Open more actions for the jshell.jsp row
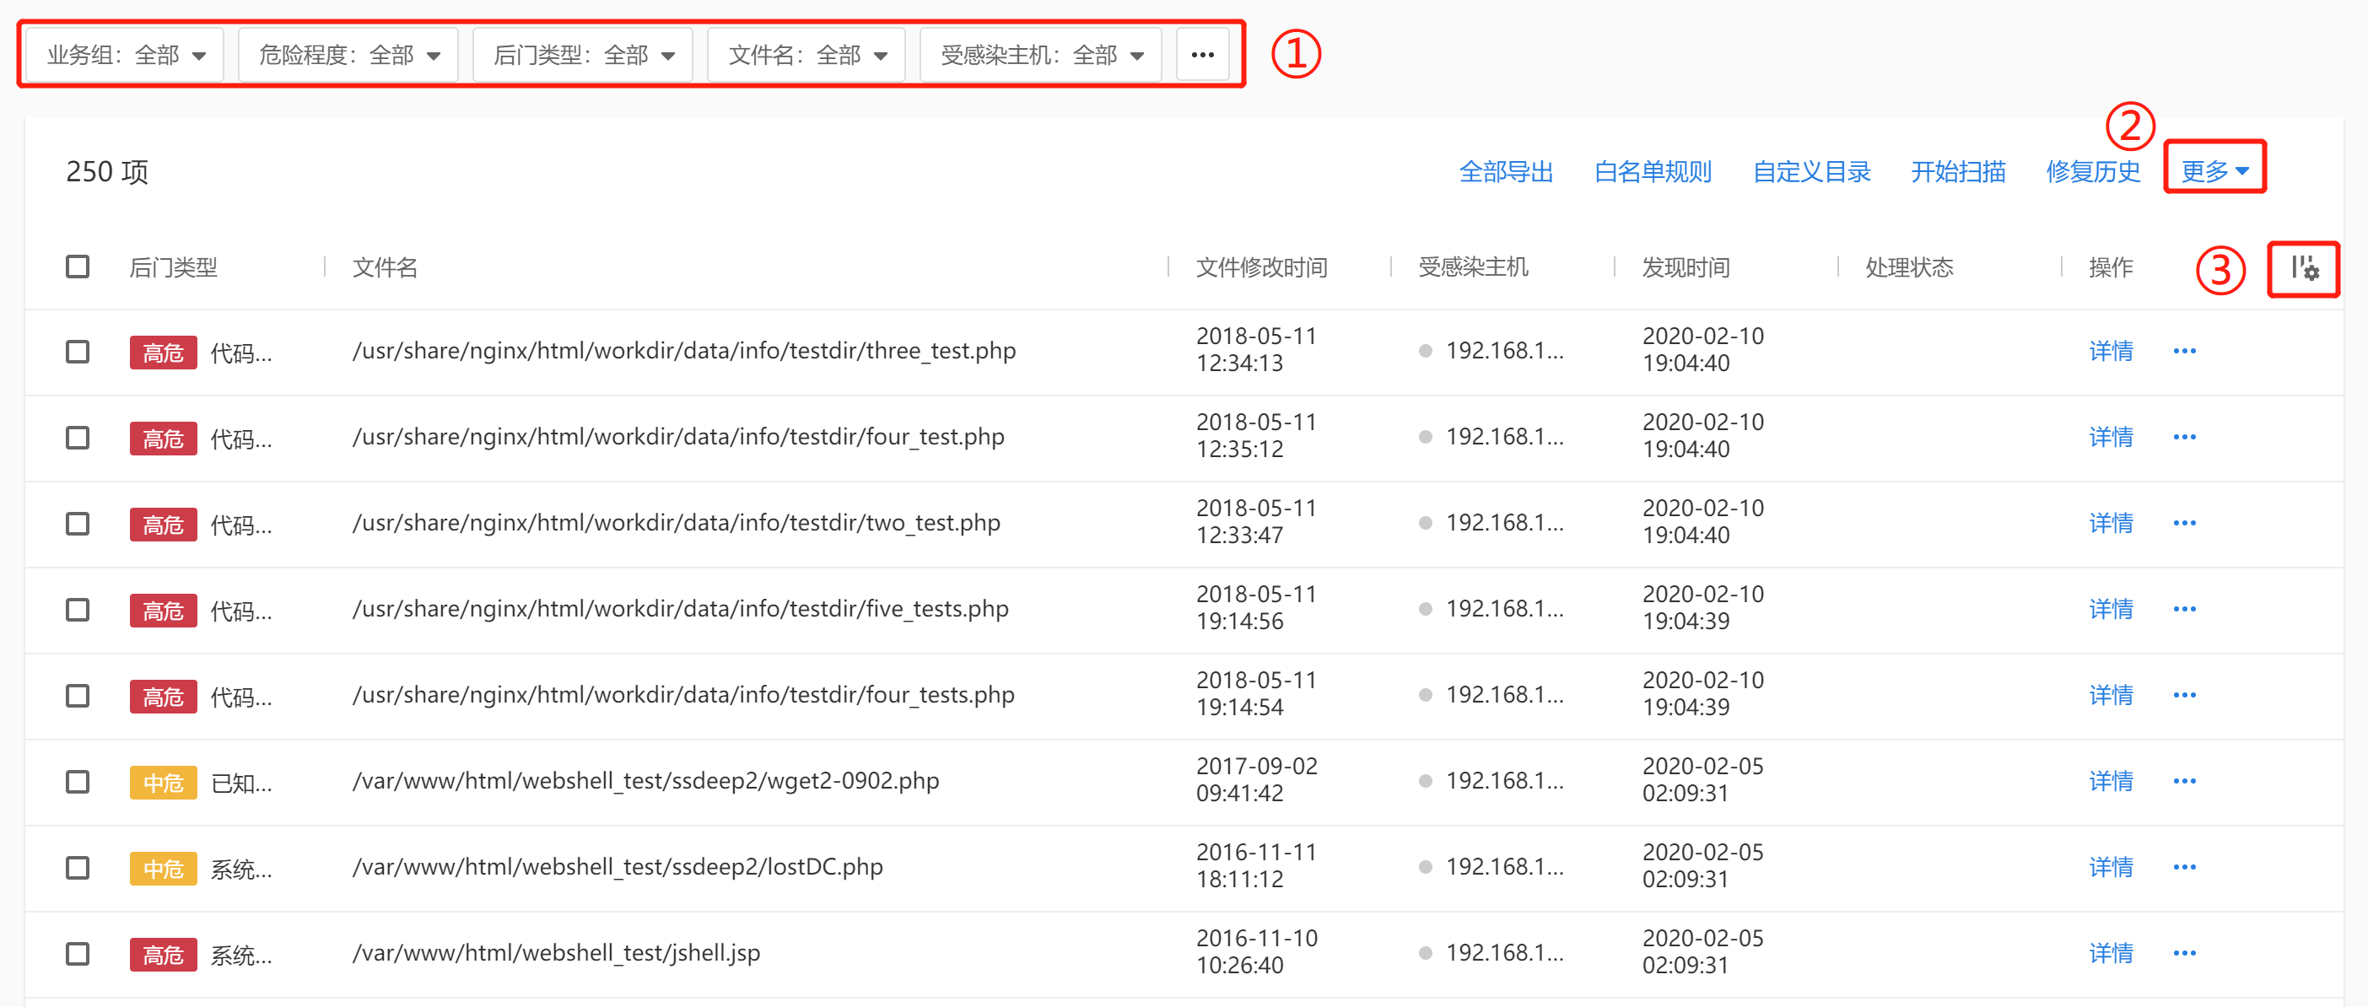This screenshot has width=2368, height=1007. (x=2184, y=953)
